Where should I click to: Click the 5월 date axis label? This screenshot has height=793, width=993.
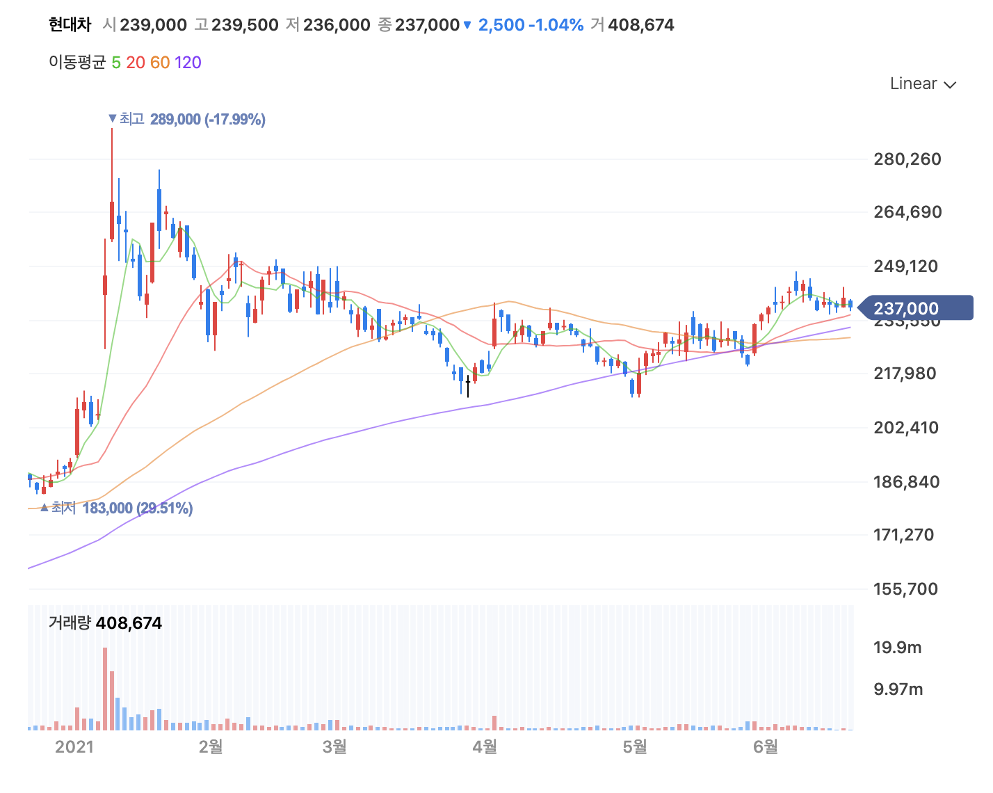(635, 747)
